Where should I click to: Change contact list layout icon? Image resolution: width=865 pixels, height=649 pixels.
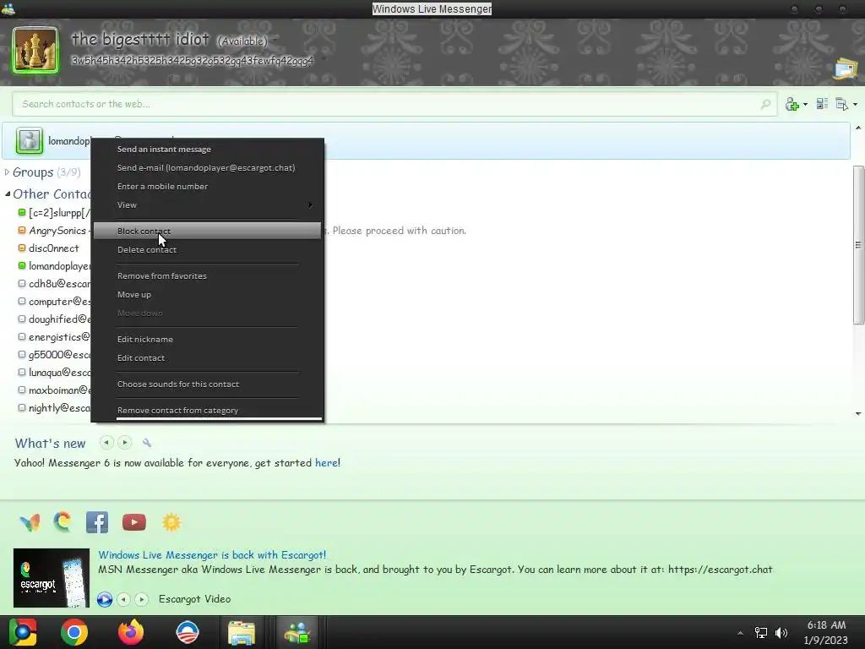click(x=822, y=104)
